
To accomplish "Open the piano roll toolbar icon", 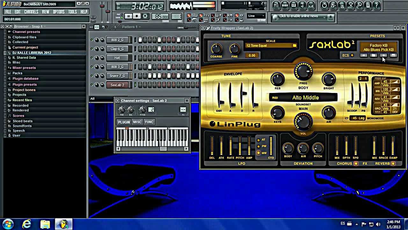I will (x=294, y=5).
